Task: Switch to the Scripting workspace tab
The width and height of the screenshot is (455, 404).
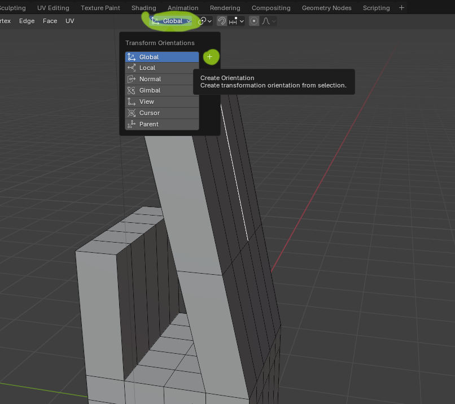Action: pyautogui.click(x=376, y=8)
